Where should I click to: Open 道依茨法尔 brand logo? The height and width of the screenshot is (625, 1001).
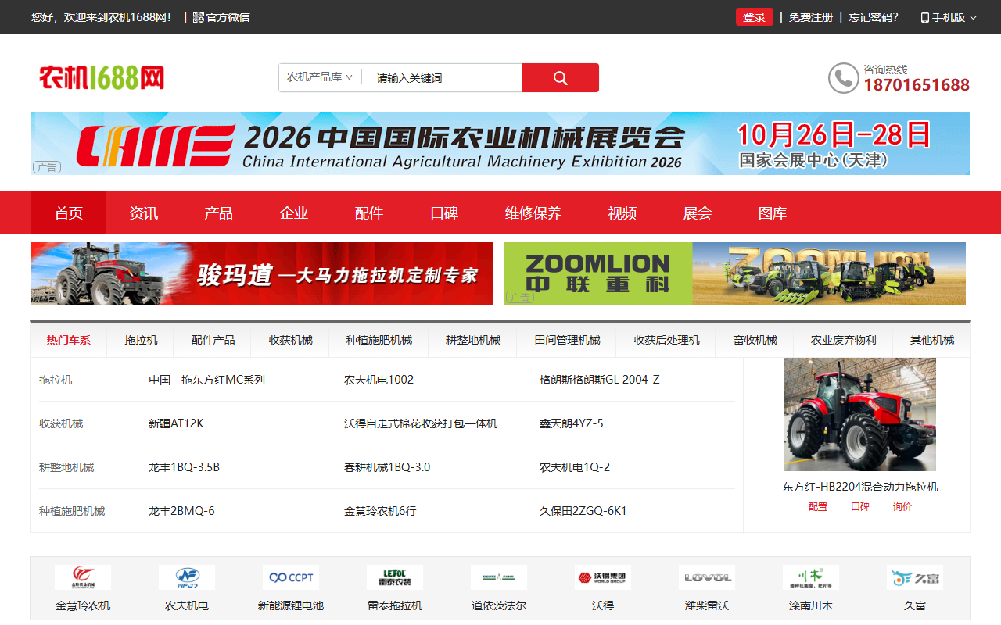(499, 577)
